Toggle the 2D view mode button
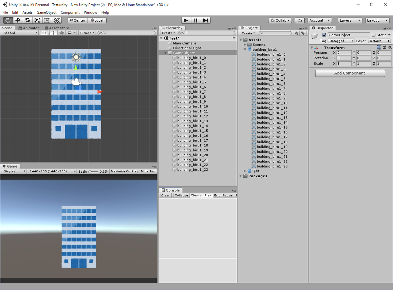Image resolution: width=393 pixels, height=290 pixels. tap(44, 33)
